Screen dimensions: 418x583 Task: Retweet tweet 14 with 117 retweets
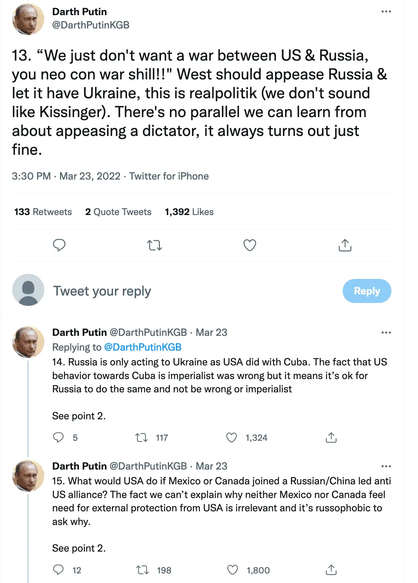point(141,438)
